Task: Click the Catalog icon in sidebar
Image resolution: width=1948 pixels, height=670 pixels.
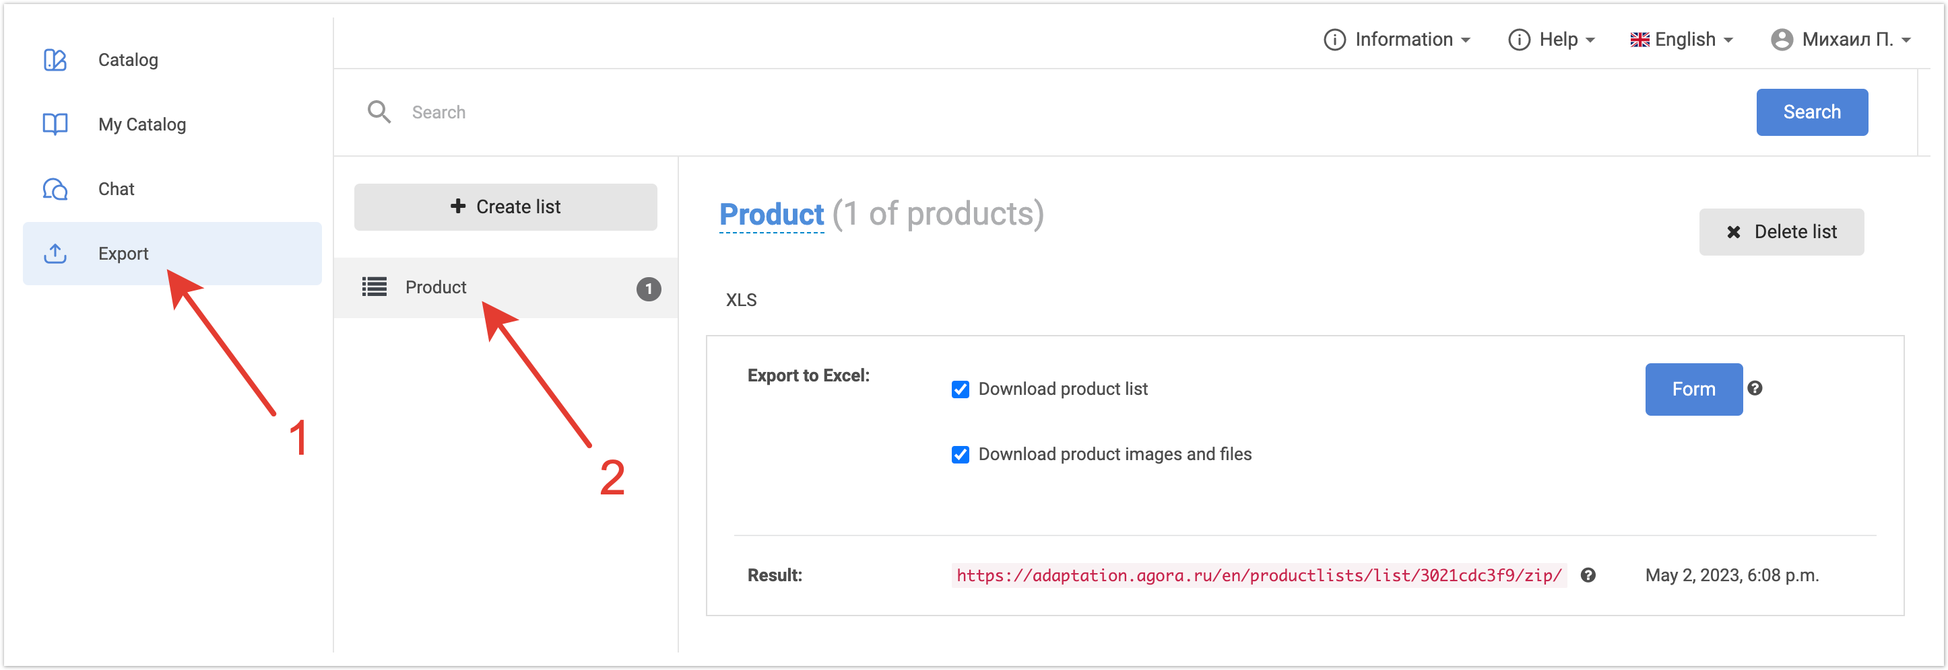Action: pyautogui.click(x=55, y=60)
